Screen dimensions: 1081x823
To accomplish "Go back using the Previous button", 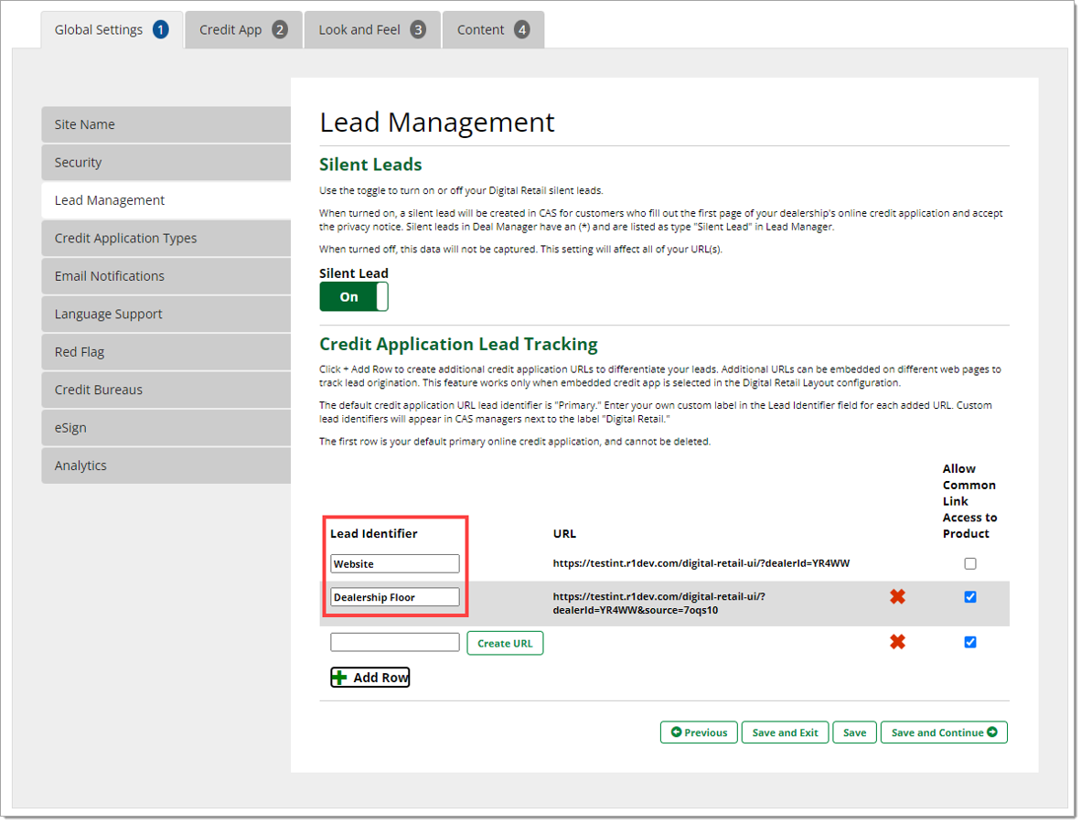I will [699, 732].
